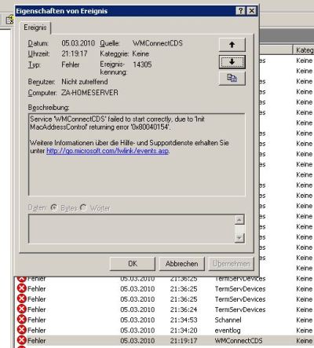The width and height of the screenshot is (314, 348).
Task: Click inside the Beschreibung text box
Action: click(137, 155)
